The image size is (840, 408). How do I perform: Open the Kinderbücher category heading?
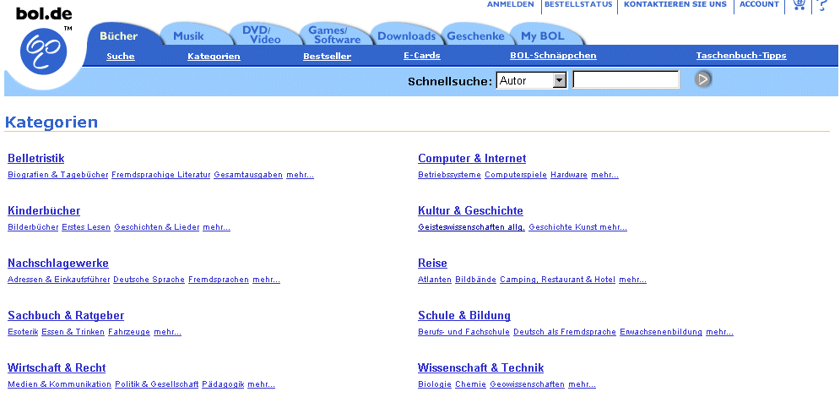pyautogui.click(x=44, y=210)
